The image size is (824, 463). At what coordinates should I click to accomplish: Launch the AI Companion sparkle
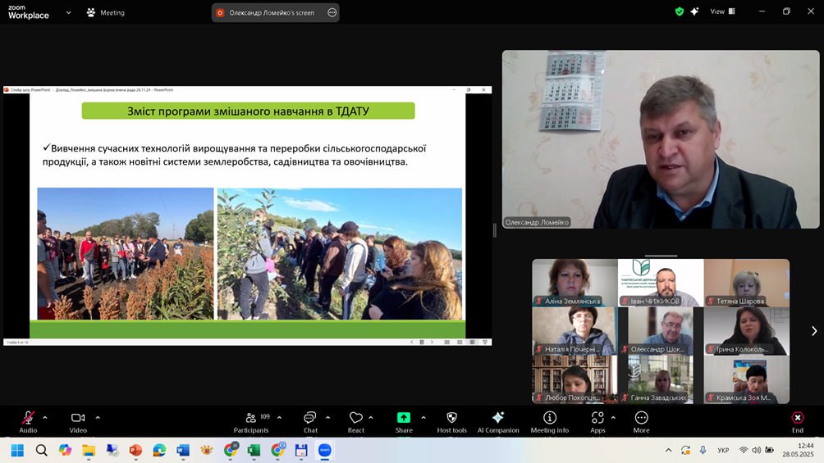[497, 421]
